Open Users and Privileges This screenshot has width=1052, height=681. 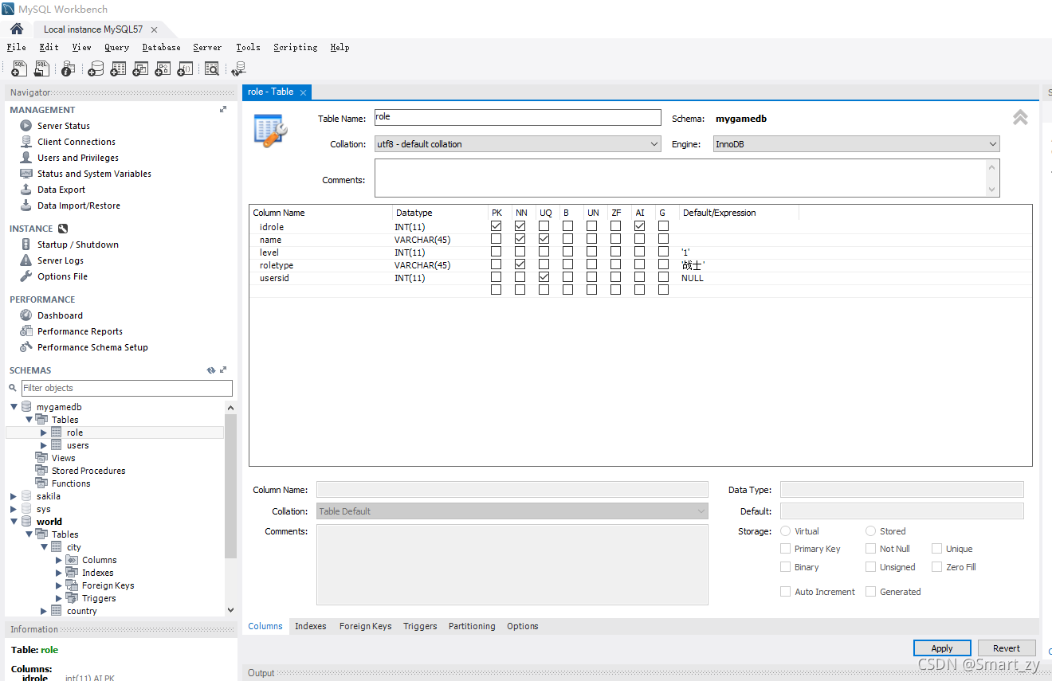pyautogui.click(x=78, y=158)
